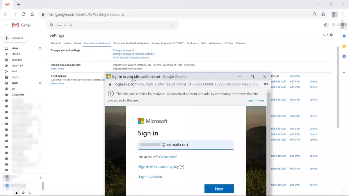Click the phone calls icon at bottom left

[30, 193]
